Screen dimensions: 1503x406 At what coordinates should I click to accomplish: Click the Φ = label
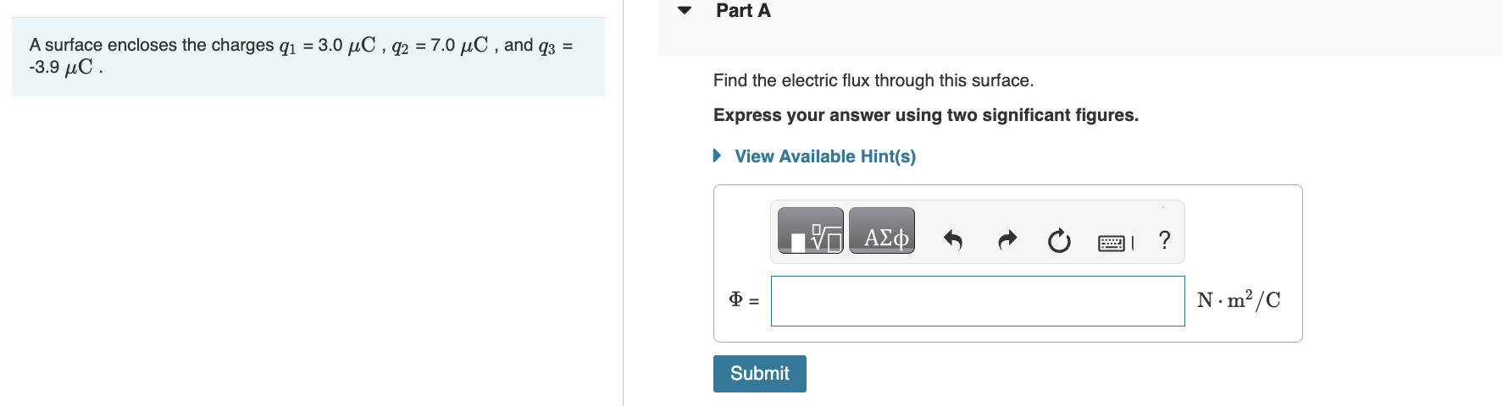pos(743,300)
